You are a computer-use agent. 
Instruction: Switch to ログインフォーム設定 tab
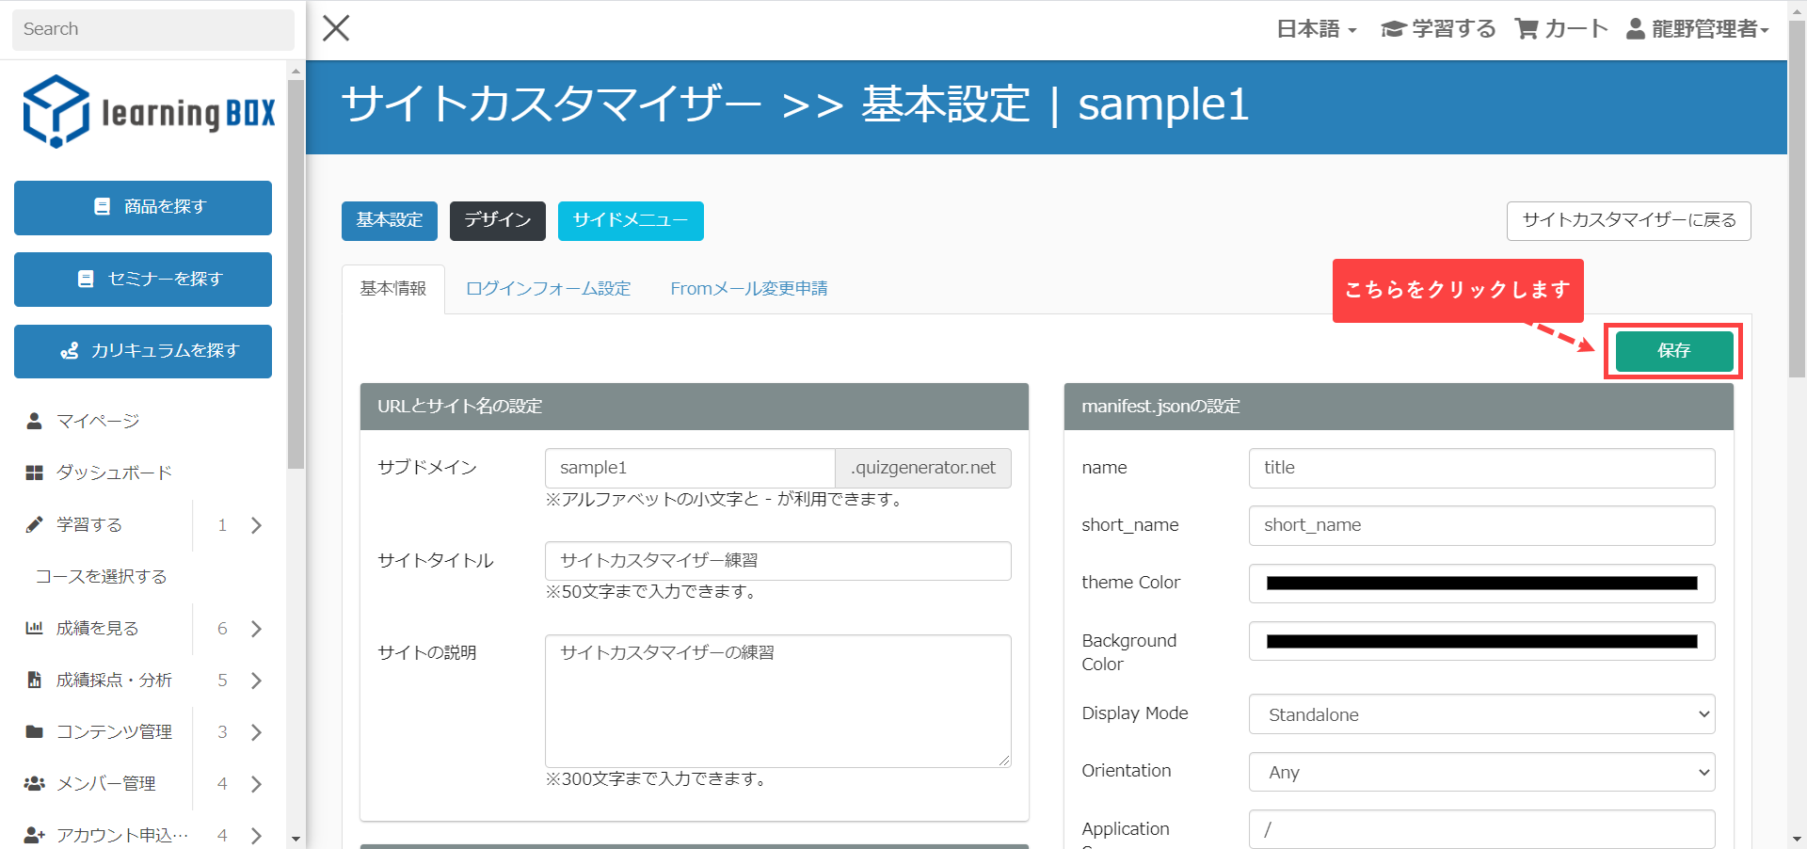[x=548, y=288]
